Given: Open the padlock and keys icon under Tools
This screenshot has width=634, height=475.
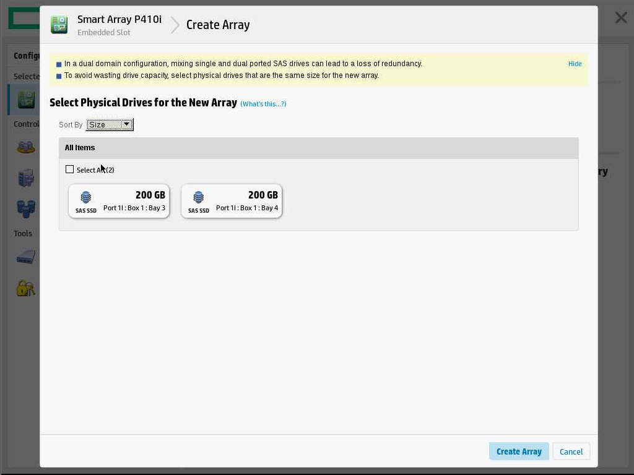Looking at the screenshot, I should point(26,288).
